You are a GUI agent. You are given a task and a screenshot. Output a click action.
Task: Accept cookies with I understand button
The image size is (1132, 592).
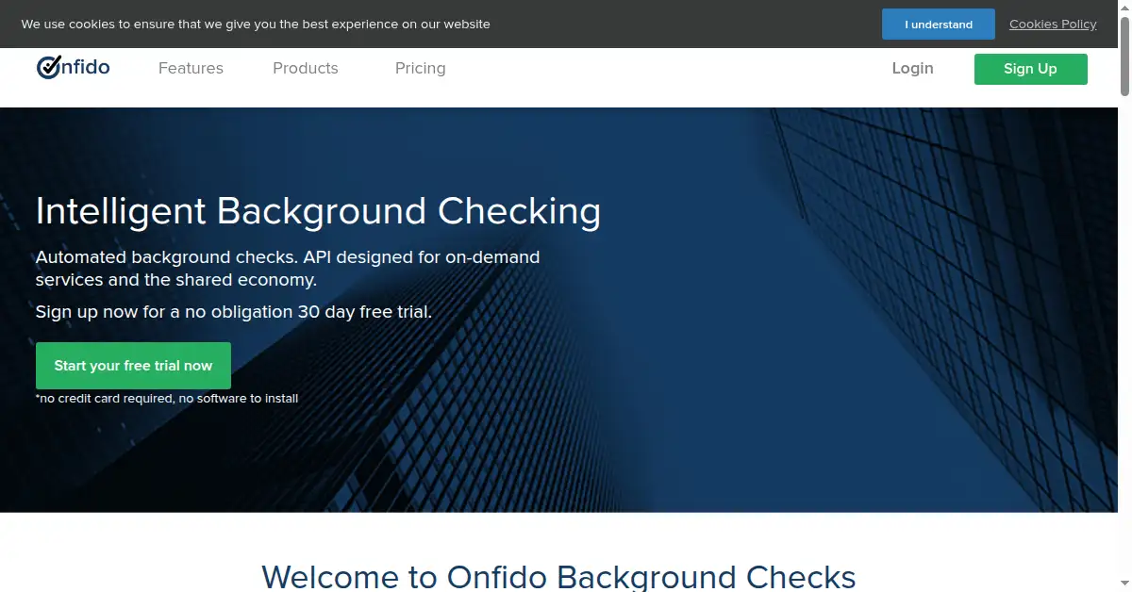[939, 25]
